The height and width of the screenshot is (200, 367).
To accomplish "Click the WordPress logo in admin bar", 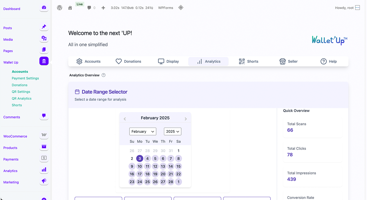I will click(60, 8).
